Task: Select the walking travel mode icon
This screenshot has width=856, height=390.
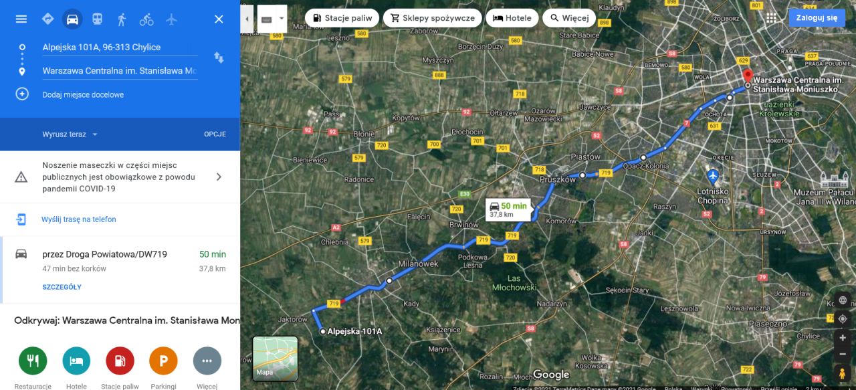Action: (x=122, y=19)
